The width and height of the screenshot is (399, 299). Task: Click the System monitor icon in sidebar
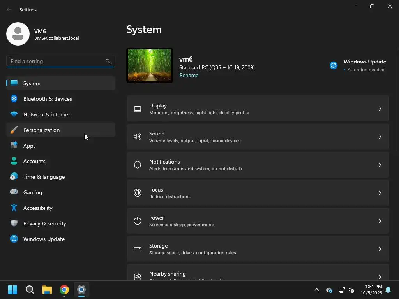click(x=14, y=83)
